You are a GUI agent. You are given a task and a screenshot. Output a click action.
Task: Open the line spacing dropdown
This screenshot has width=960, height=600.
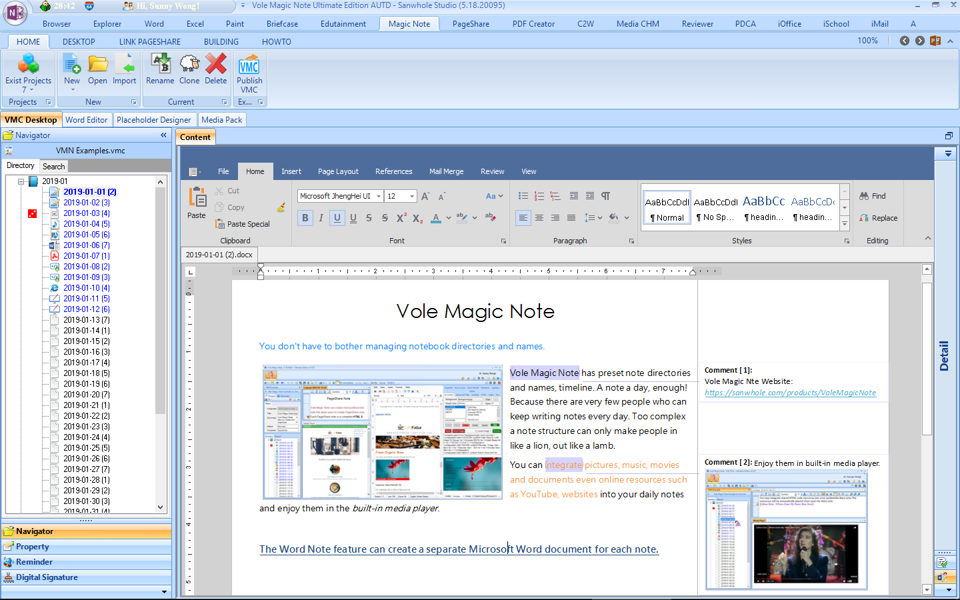593,218
